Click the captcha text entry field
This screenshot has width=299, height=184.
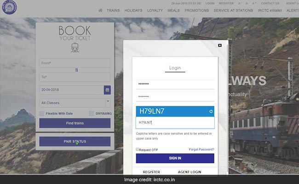(x=175, y=123)
